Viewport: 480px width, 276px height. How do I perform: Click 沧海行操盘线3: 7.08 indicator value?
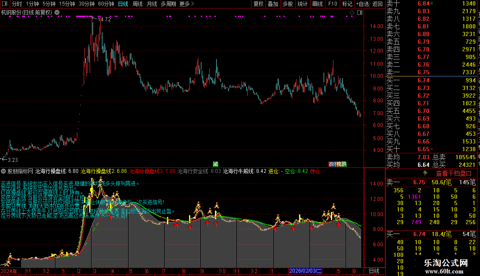pos(152,172)
